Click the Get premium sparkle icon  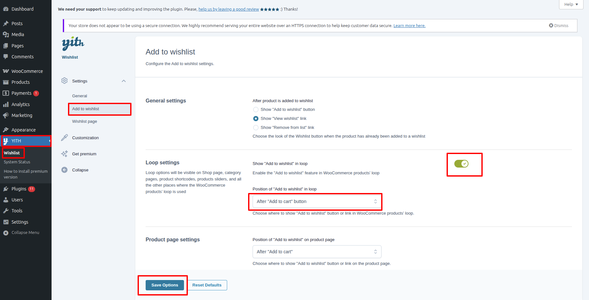[64, 154]
